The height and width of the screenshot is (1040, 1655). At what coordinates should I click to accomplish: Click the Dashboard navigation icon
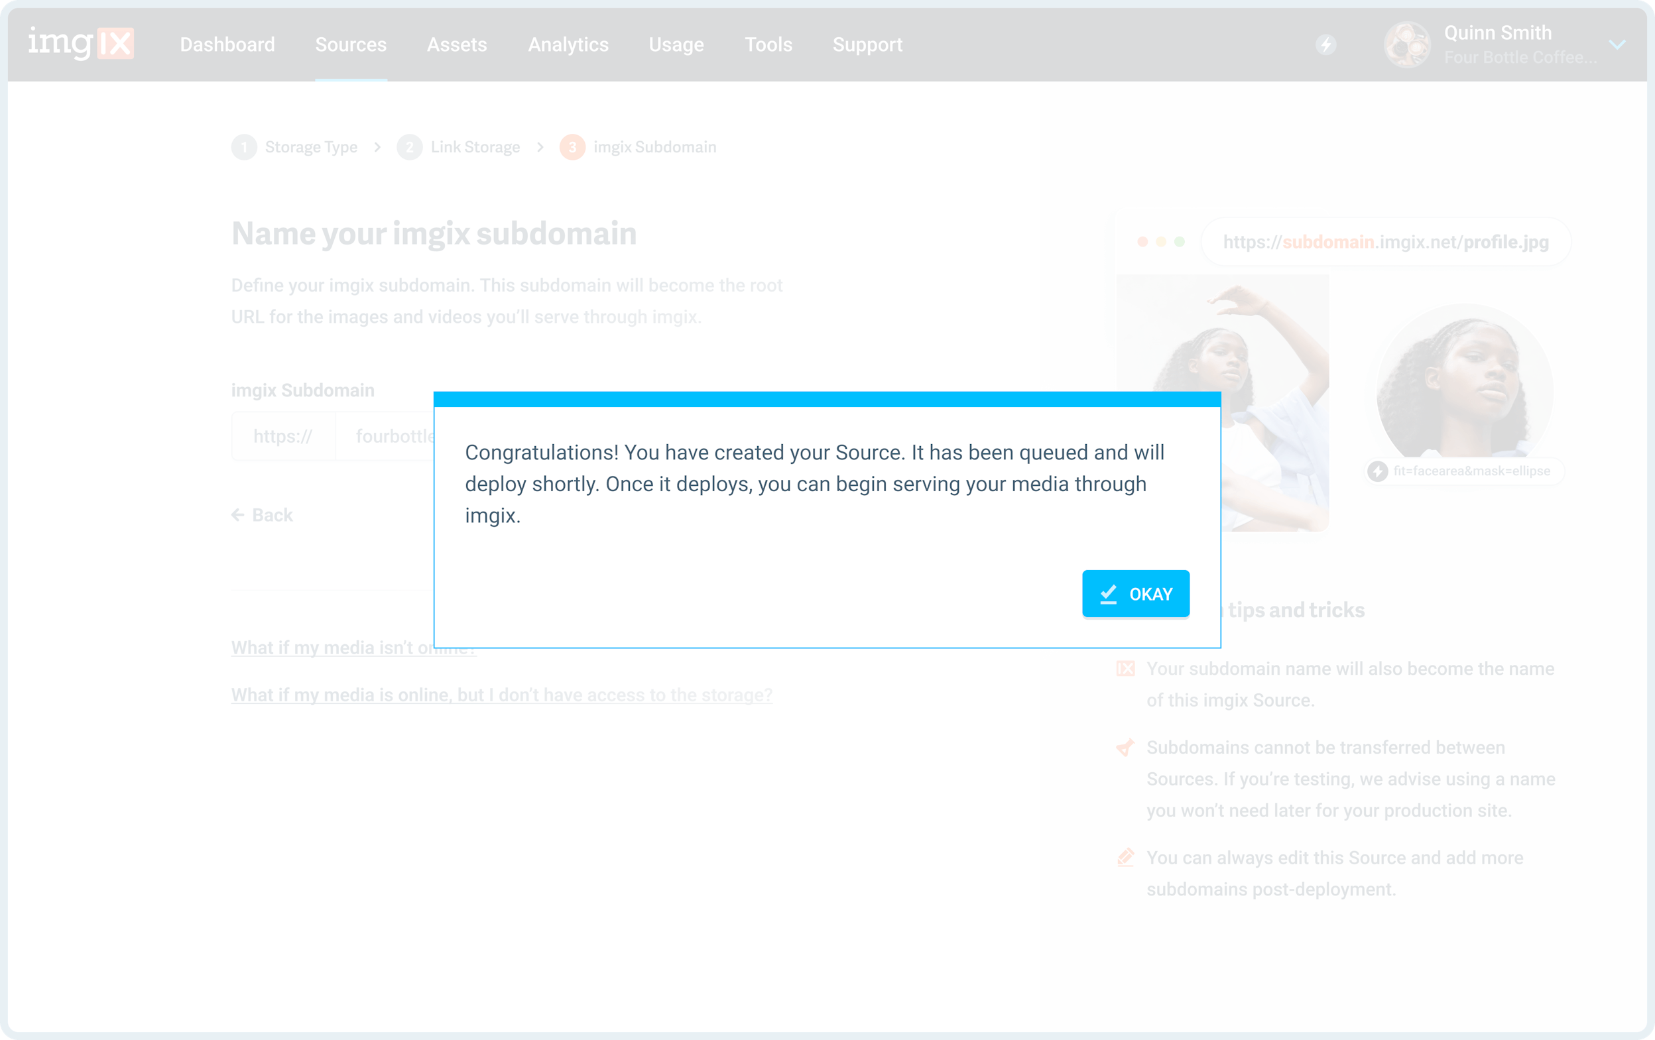click(x=227, y=44)
